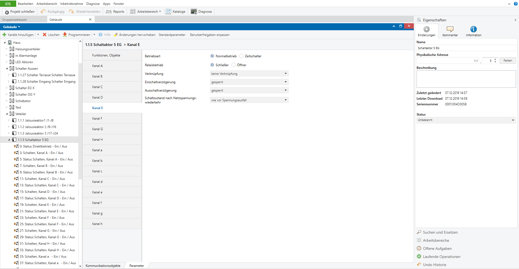Click the Offene Aufgaben clock icon

[419, 248]
